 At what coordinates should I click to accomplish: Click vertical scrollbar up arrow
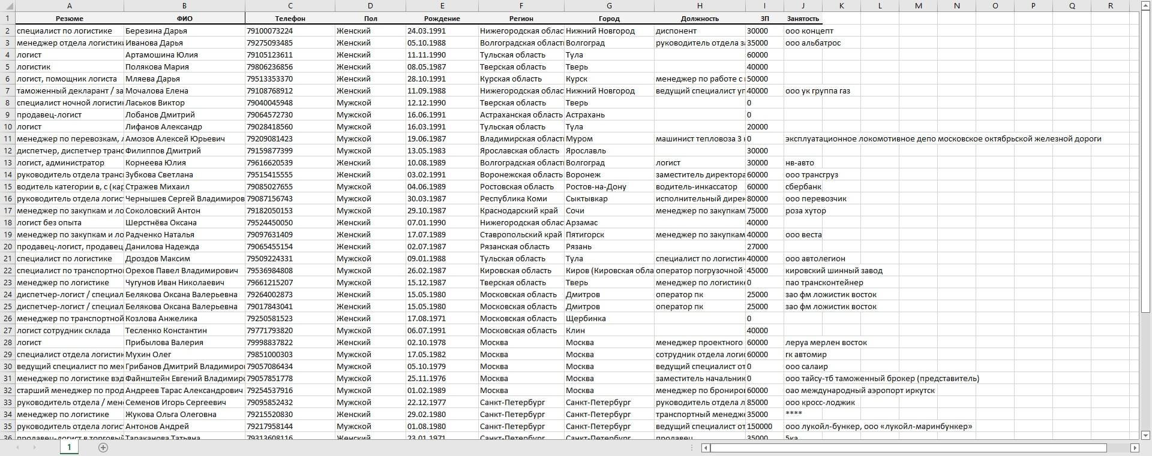(1145, 6)
